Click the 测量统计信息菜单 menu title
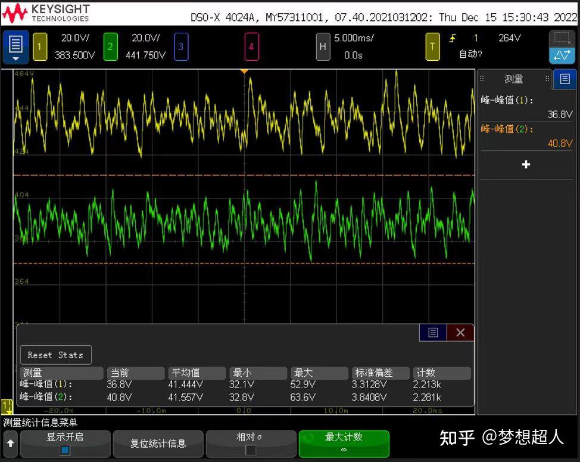The width and height of the screenshot is (580, 462). click(x=40, y=423)
